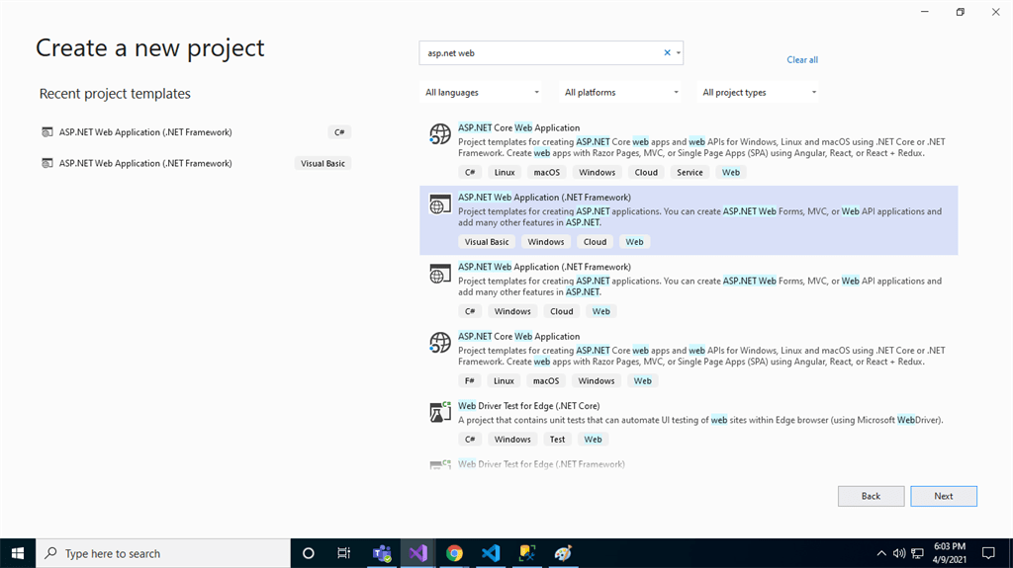Click the Cloud tag in highlighted Visual Basic result
Screen dimensions: 1013x568
coord(595,242)
